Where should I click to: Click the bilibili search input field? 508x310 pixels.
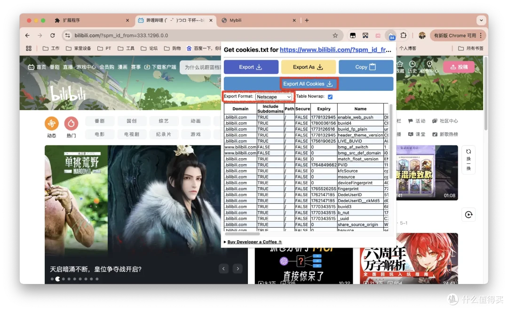[x=202, y=67]
